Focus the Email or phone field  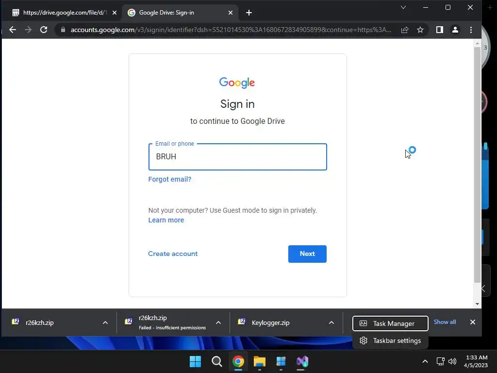tap(237, 157)
